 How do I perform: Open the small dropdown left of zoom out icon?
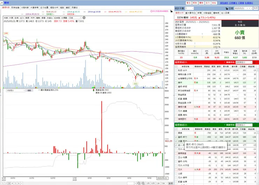[x=135, y=183]
